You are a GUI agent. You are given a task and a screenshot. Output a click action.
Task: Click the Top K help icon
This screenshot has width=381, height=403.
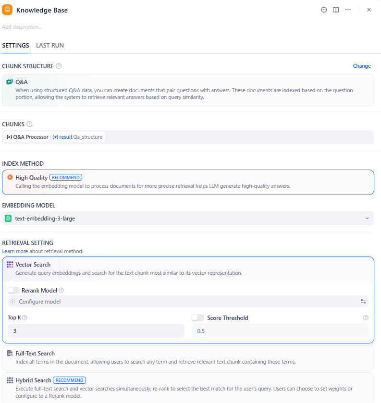pos(25,318)
